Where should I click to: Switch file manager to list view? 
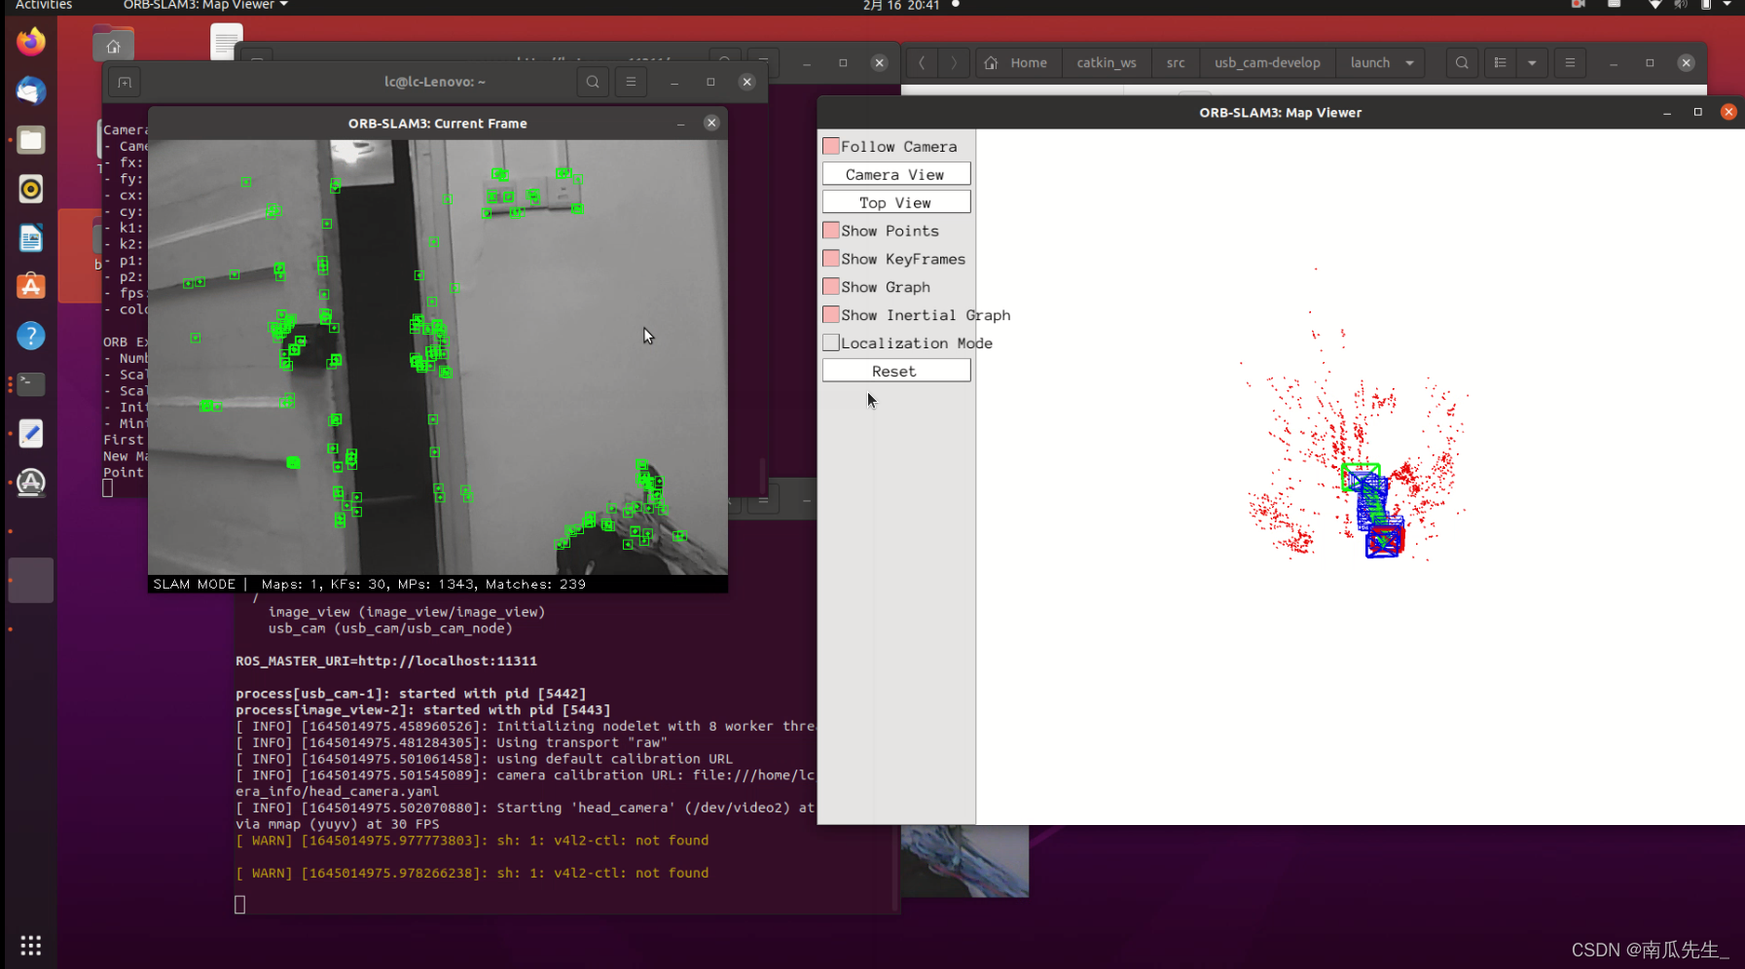click(1500, 62)
